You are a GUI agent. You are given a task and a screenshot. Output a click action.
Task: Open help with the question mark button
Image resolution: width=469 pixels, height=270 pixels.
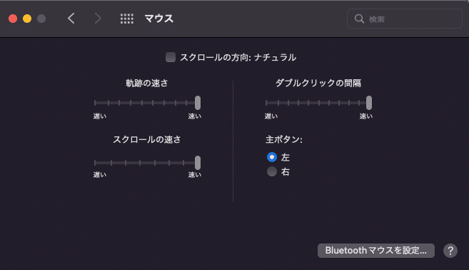coord(450,251)
